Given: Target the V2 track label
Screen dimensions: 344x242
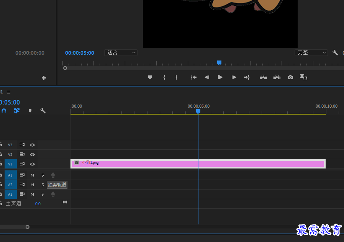Looking at the screenshot, I should click(x=10, y=155).
